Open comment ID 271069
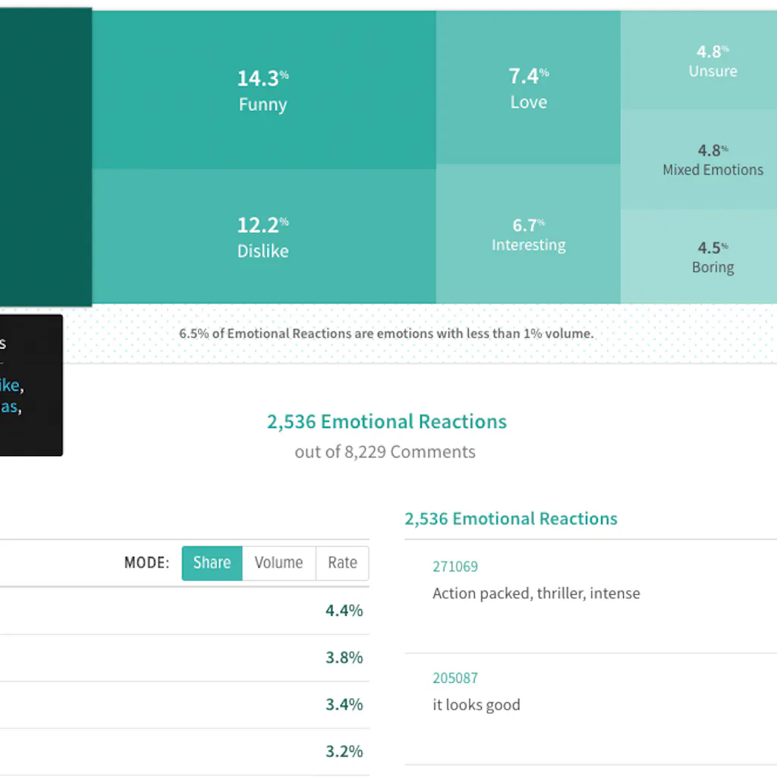Viewport: 777px width, 777px height. 455,567
